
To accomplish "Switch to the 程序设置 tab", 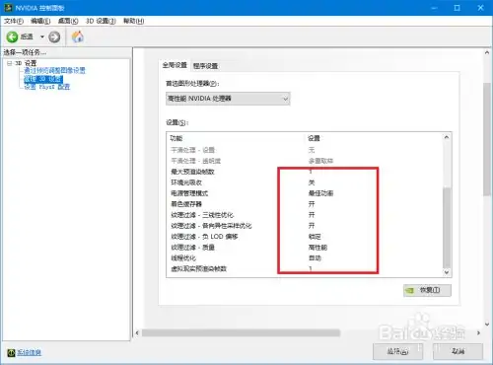I will [205, 66].
